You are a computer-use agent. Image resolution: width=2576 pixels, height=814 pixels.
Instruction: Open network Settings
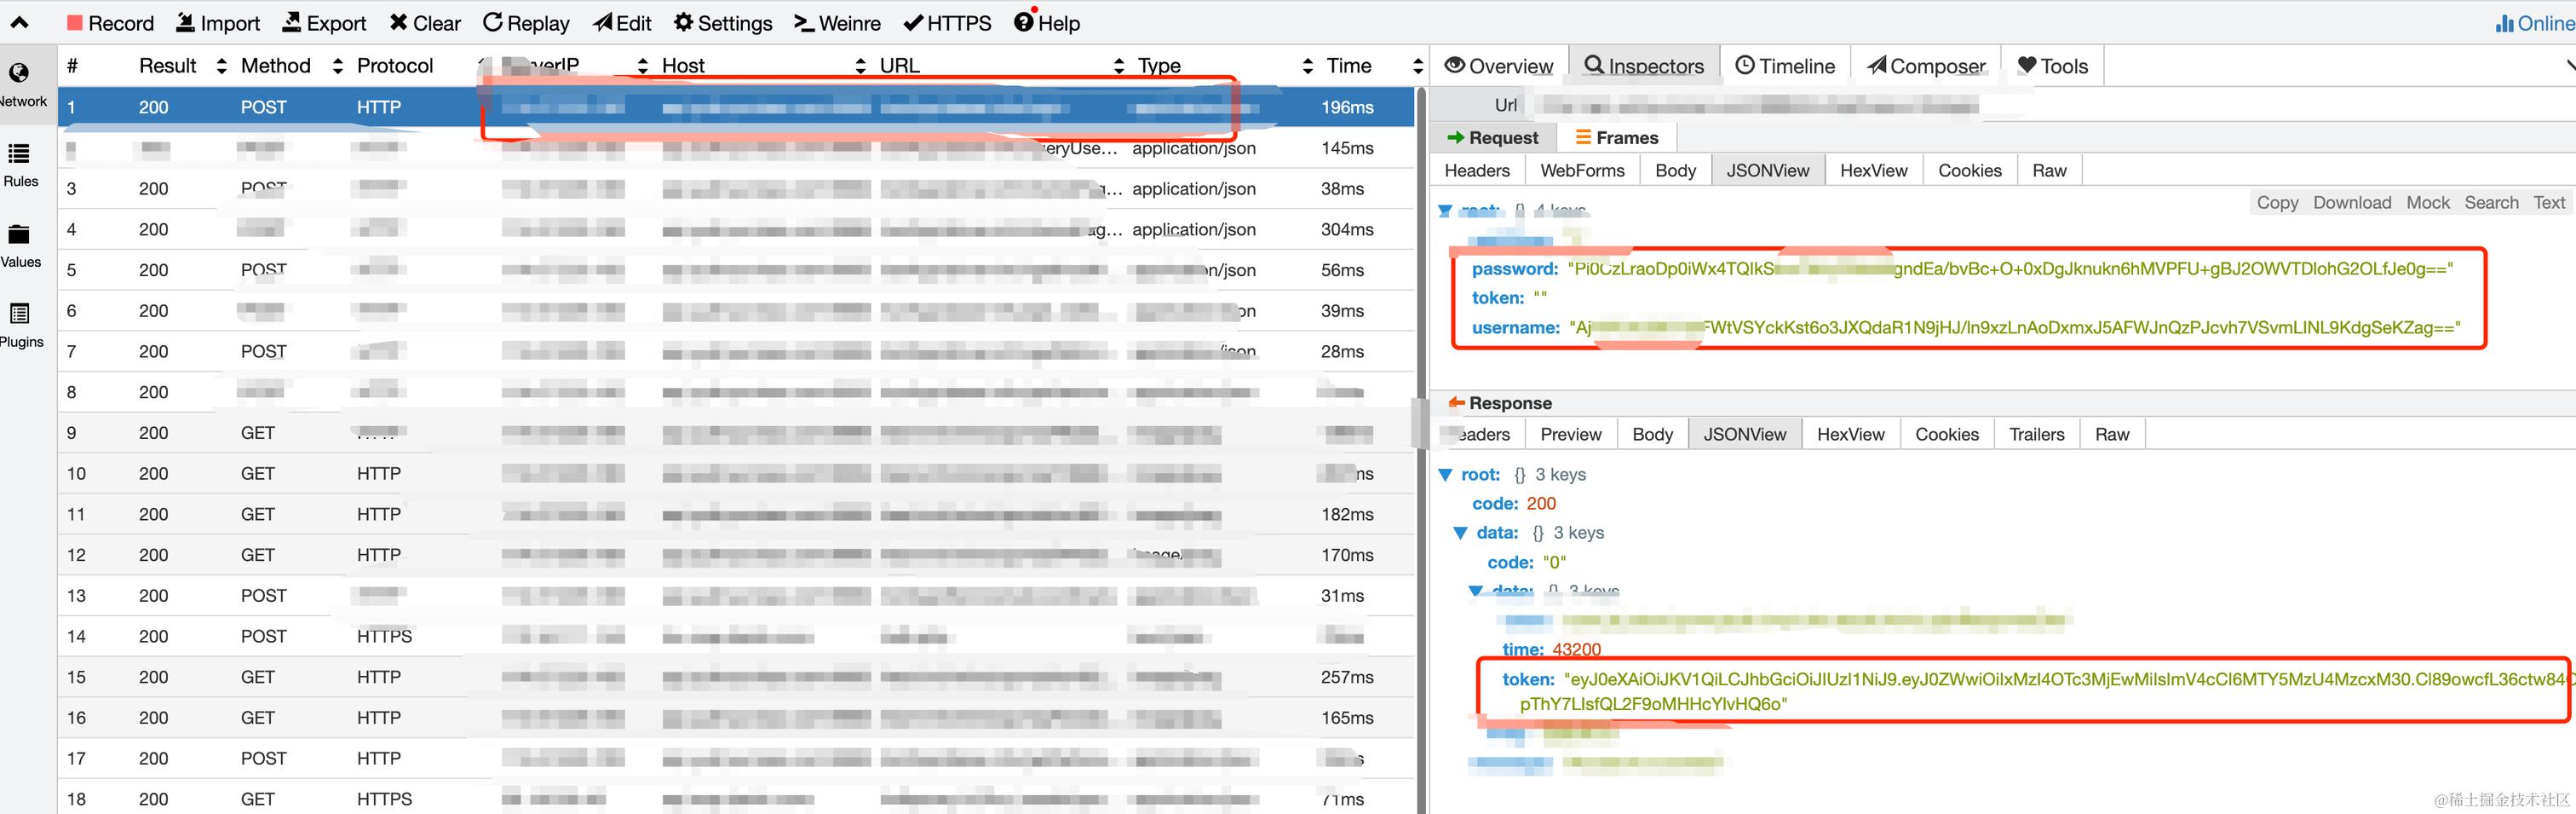[x=723, y=22]
